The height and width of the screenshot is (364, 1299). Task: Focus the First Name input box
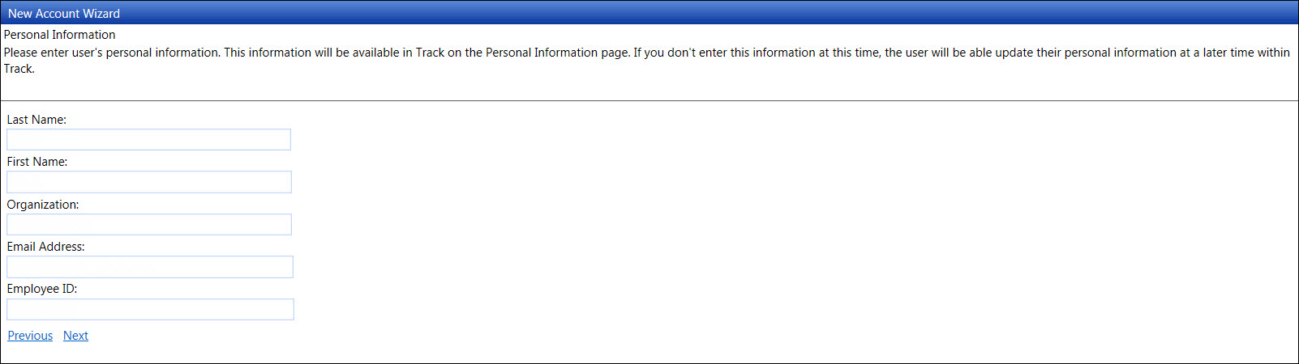click(148, 182)
